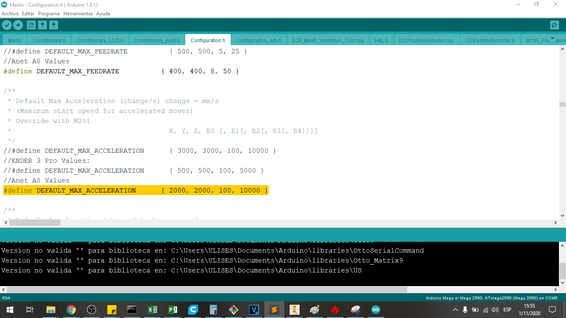
Task: Open Calculator from the taskbar
Action: tap(213, 310)
